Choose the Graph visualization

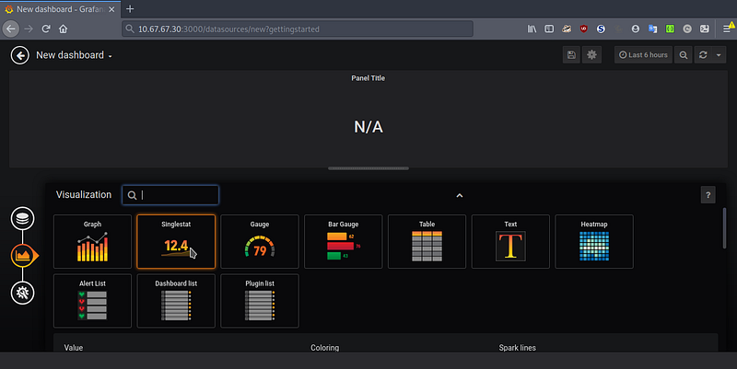pos(93,242)
